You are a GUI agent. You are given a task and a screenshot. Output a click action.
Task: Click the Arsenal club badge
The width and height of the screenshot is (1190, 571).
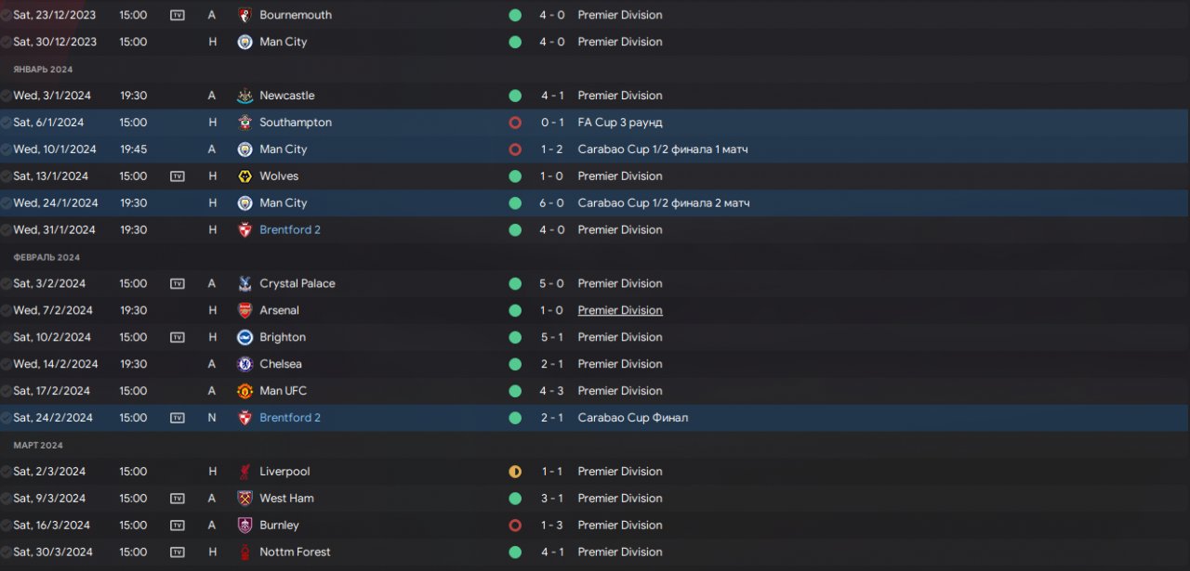click(x=245, y=311)
